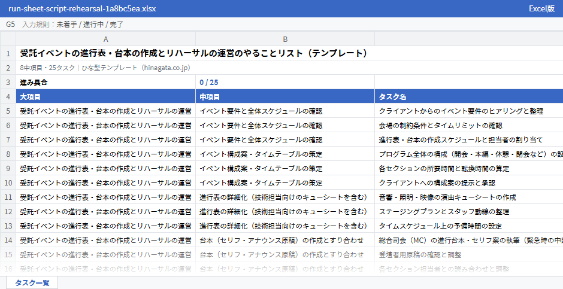The height and width of the screenshot is (289, 563).
Task: Select cell 登壇者用原稿の確認と調整
Action: point(469,254)
